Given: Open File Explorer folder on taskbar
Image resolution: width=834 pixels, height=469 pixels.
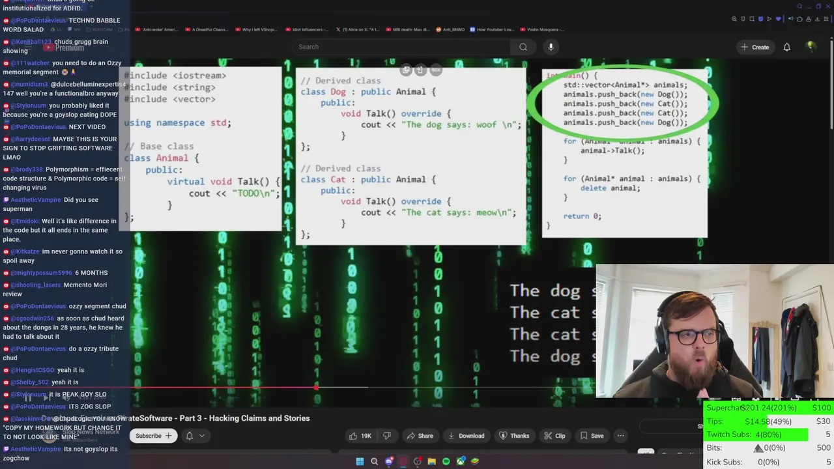Looking at the screenshot, I should [x=431, y=461].
